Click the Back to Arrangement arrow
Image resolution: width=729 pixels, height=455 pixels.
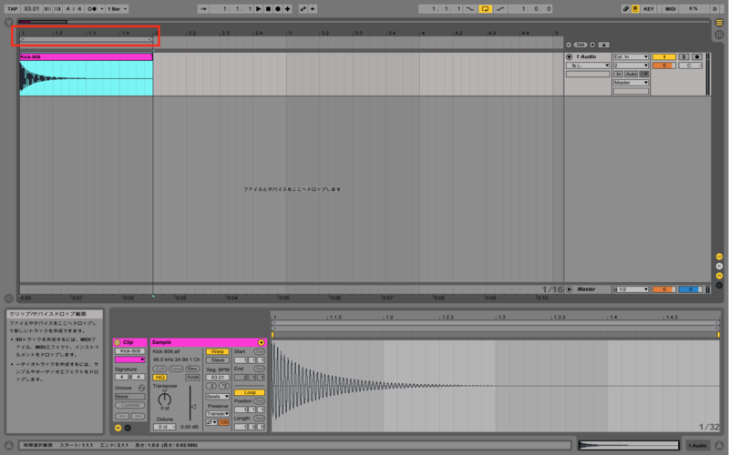point(313,9)
